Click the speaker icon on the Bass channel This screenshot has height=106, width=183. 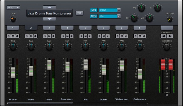pos(53,36)
